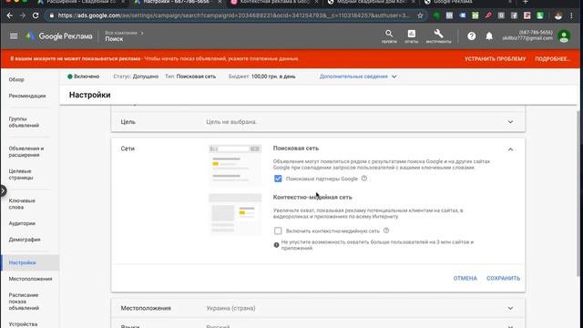This screenshot has width=583, height=328.
Task: Open Chrome three-dot menu
Action: [x=571, y=15]
